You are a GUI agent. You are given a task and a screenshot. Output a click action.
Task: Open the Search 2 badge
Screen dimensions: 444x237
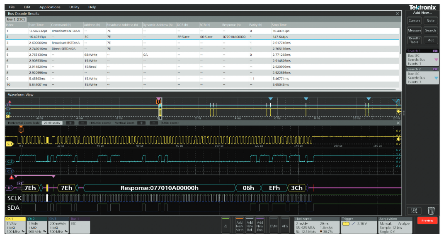tap(422, 76)
